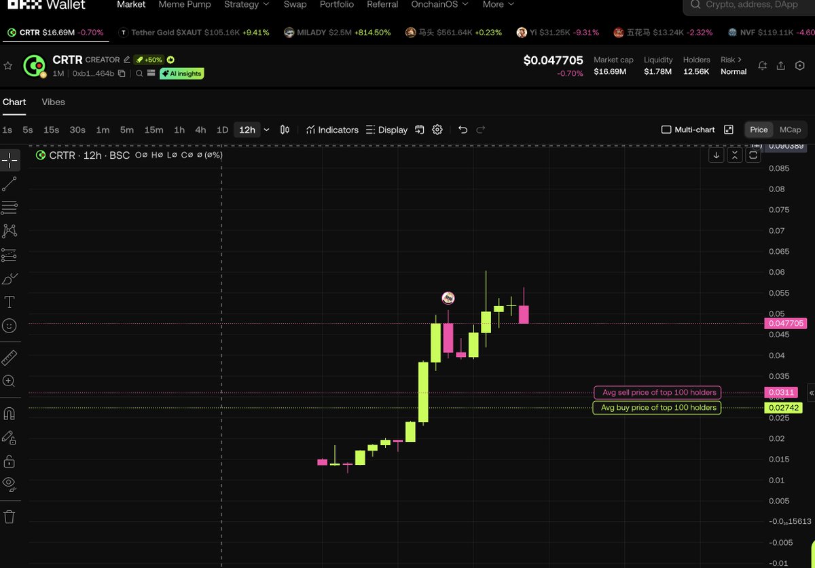815x568 pixels.
Task: Switch to the Chart tab
Action: coord(14,102)
